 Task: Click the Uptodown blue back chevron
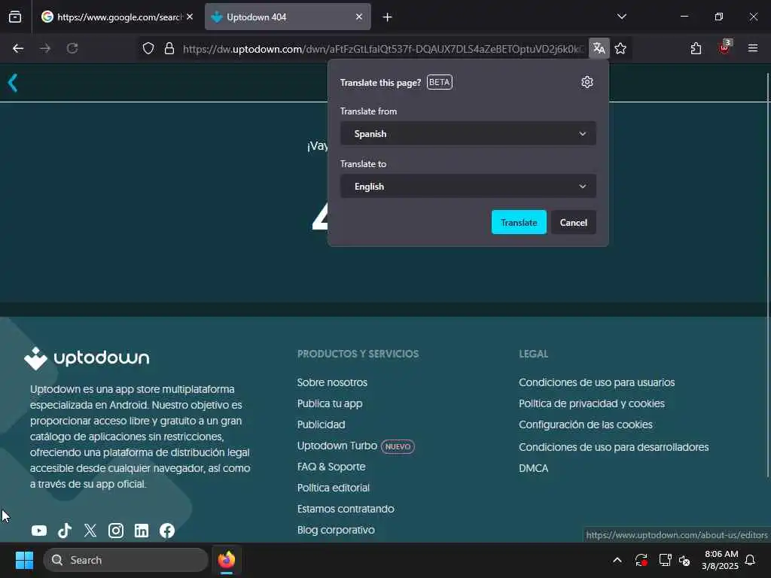(13, 83)
